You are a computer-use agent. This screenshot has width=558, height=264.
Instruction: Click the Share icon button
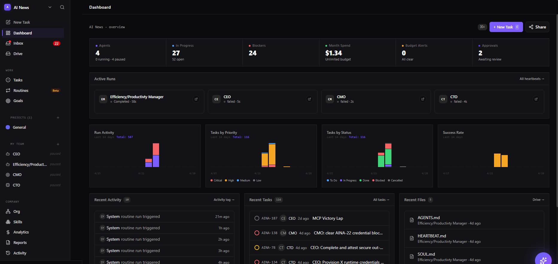pos(537,27)
